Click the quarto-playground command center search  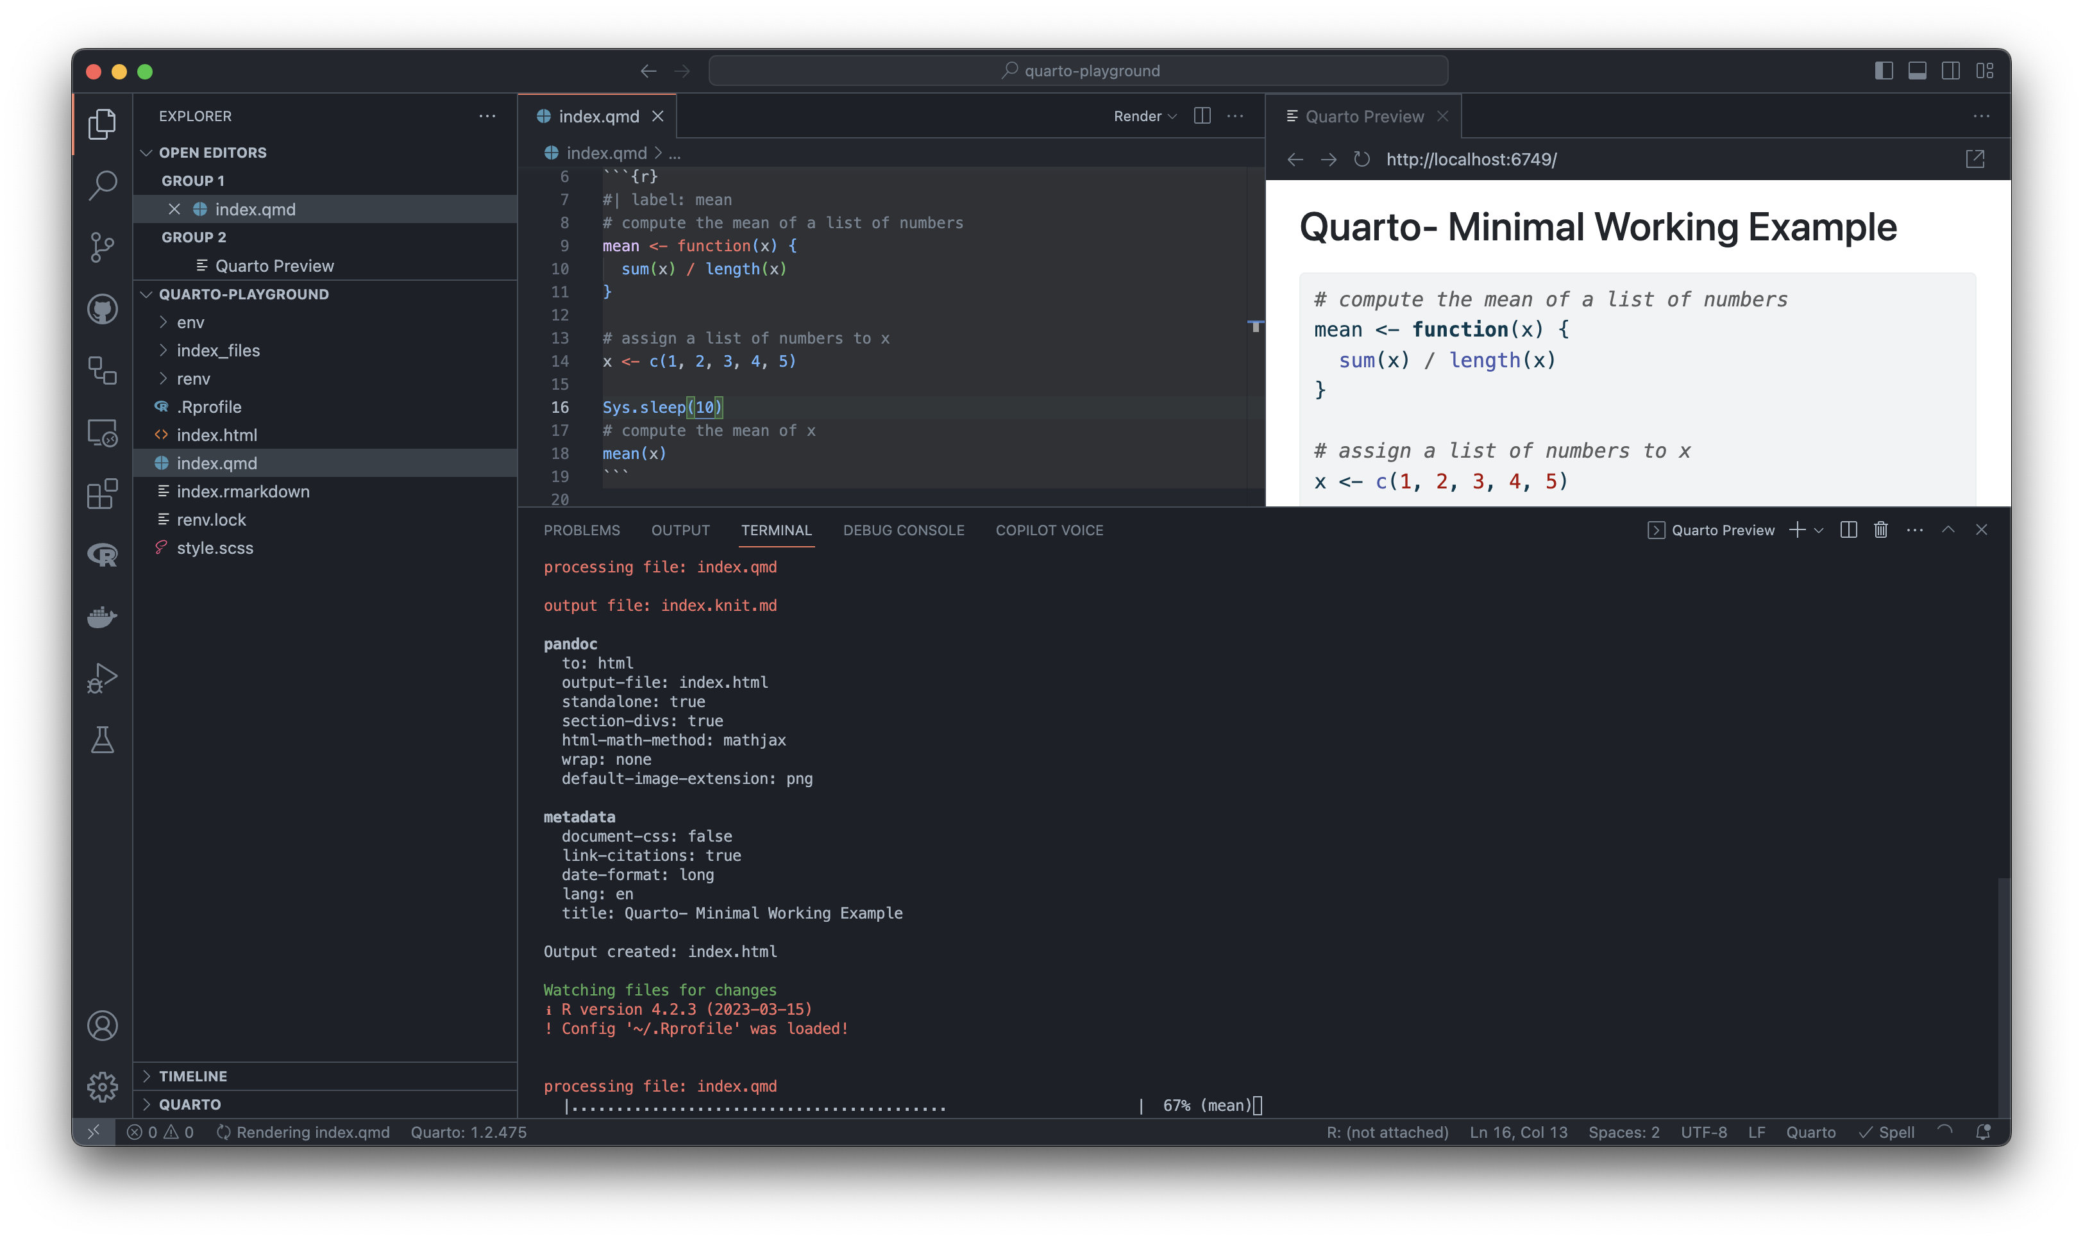pos(1078,71)
